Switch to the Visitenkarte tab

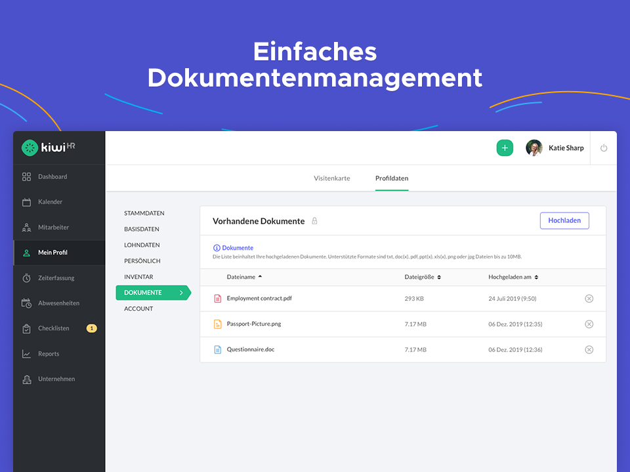coord(332,178)
